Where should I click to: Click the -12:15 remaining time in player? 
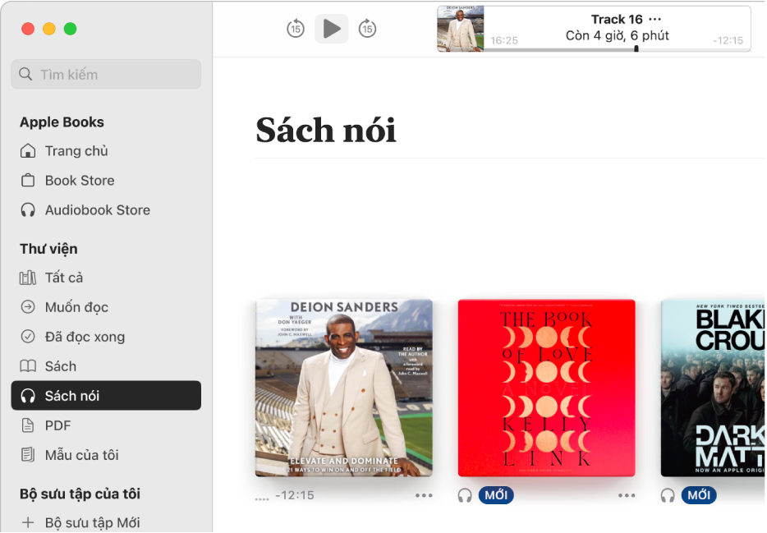[728, 40]
